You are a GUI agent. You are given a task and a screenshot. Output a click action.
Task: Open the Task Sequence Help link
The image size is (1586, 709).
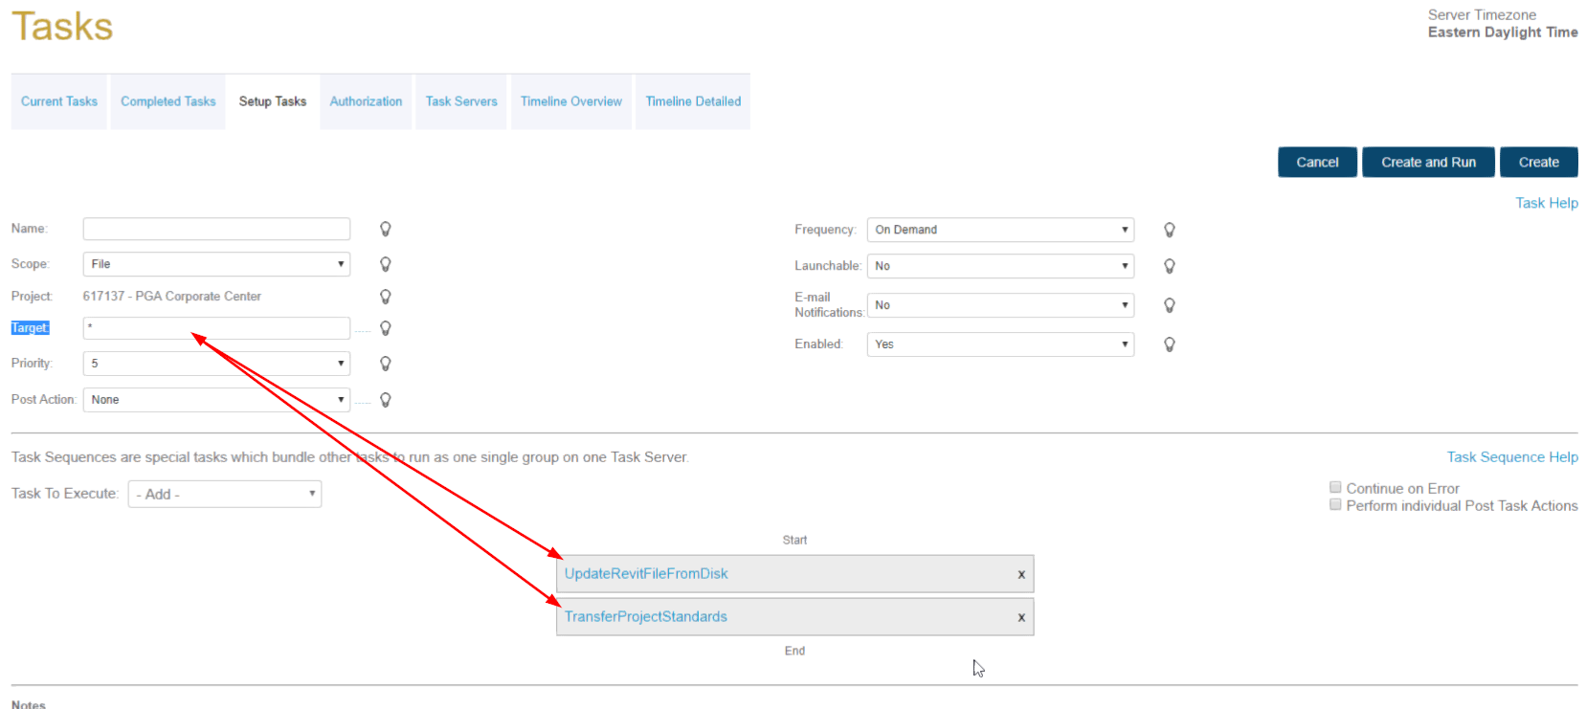(x=1511, y=457)
